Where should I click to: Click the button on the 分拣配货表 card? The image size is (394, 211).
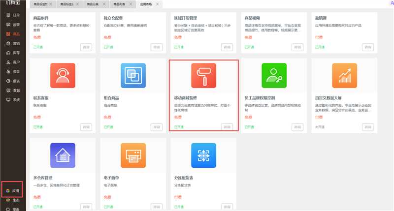pos(227,207)
